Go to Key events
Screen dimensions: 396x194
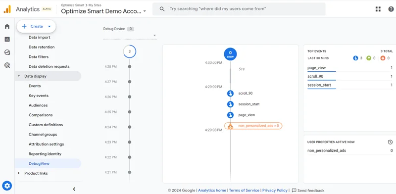click(x=39, y=96)
